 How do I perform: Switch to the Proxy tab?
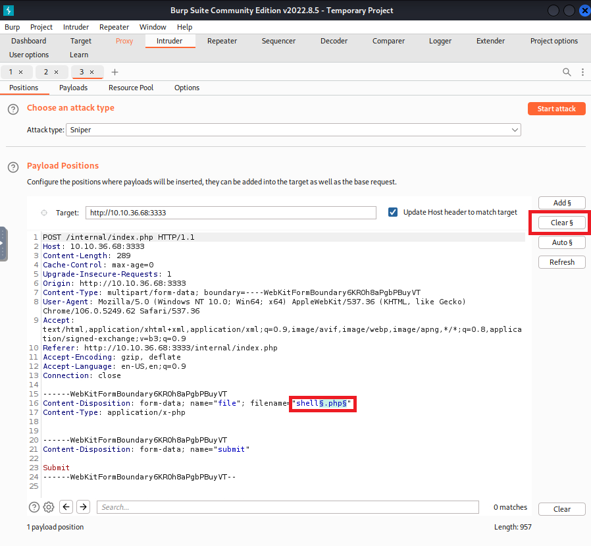124,41
